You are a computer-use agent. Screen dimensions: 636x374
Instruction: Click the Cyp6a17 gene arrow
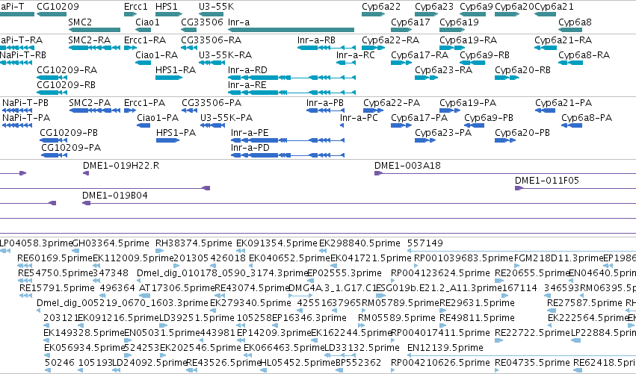(x=401, y=30)
